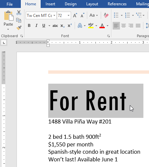Click the '$1,550 per month' line

click(71, 144)
